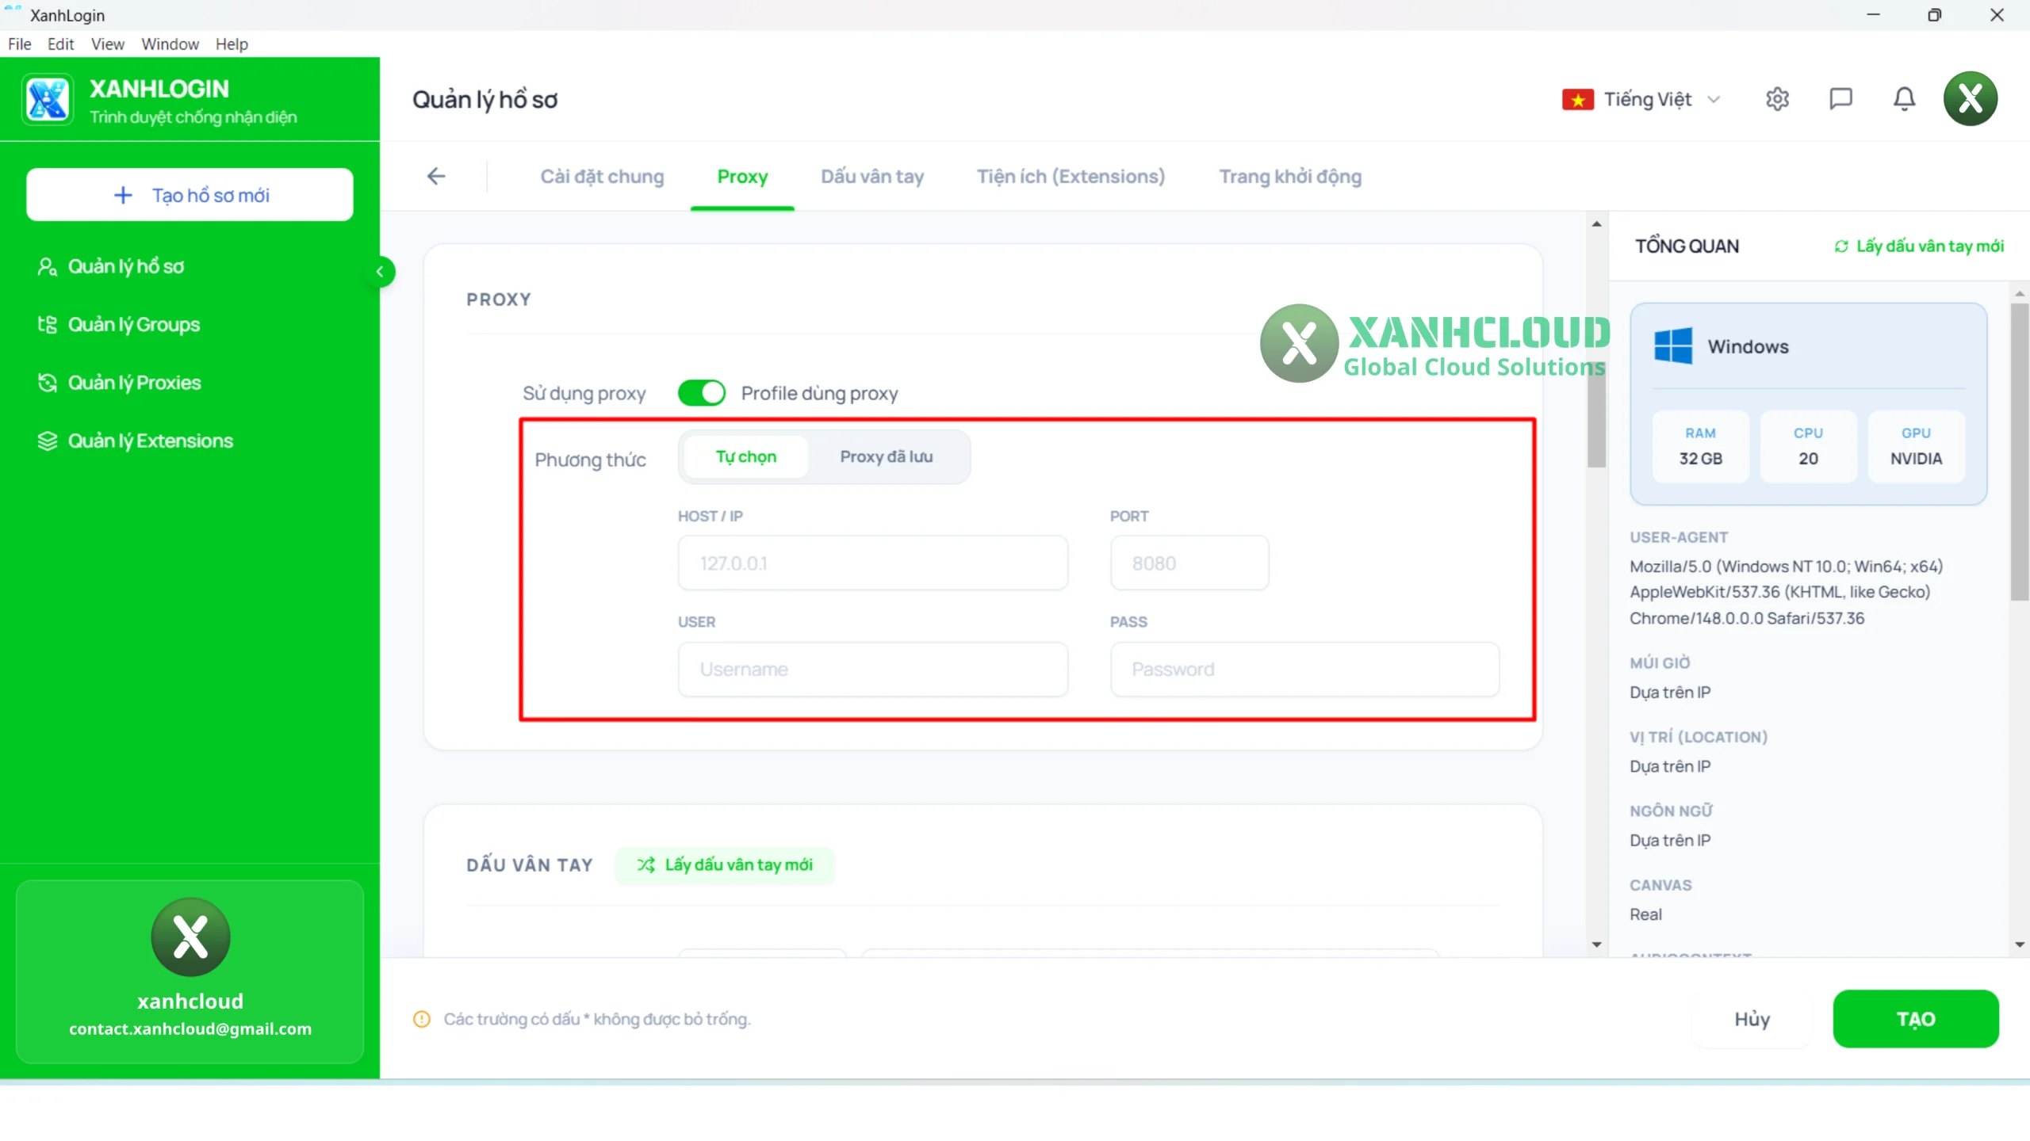Switch to the Dấu vân tay tab
Screen dimensions: 2030x1141
coord(872,177)
